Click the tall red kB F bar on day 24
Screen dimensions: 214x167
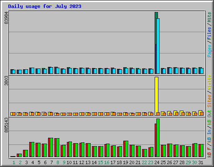[x=155, y=140]
